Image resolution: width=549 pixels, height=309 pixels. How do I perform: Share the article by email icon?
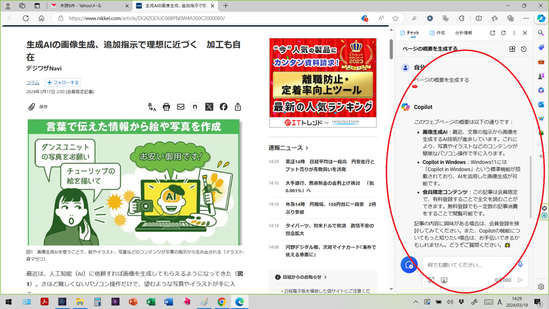pos(181,107)
